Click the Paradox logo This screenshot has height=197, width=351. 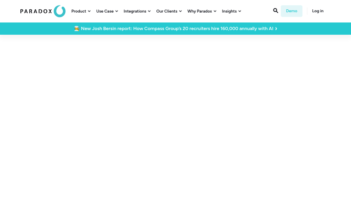tap(43, 11)
